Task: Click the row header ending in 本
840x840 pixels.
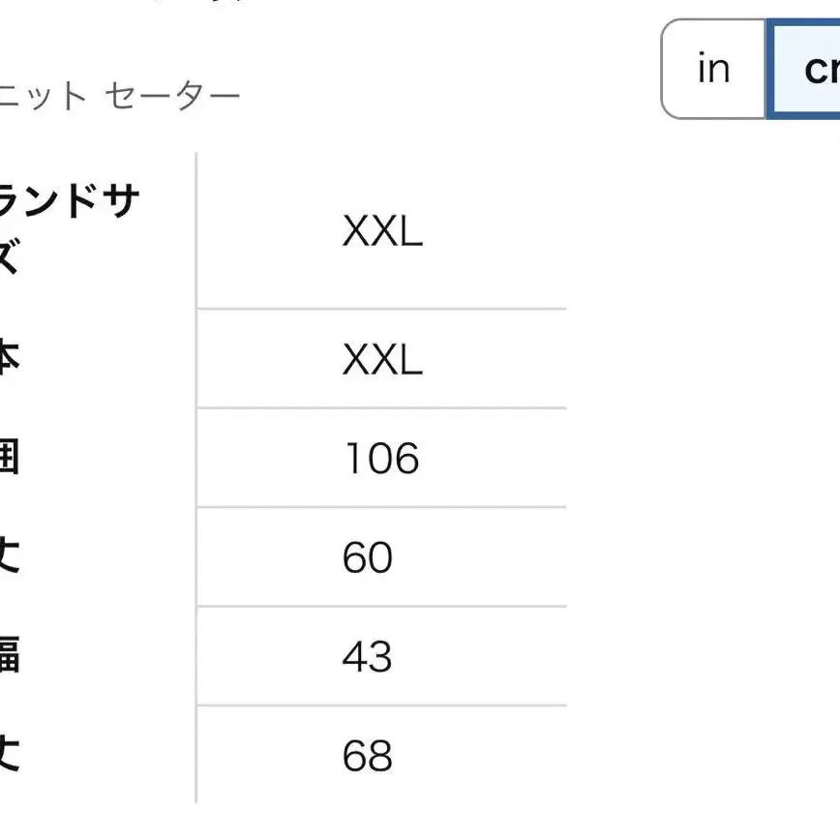Action: coord(10,358)
